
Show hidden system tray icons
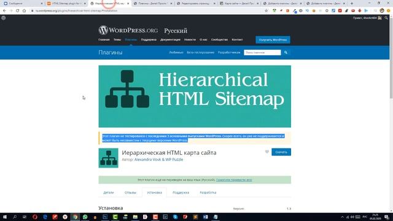click(343, 217)
